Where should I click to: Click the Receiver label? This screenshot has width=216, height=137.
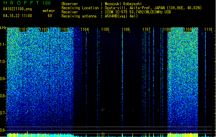tap(70, 12)
